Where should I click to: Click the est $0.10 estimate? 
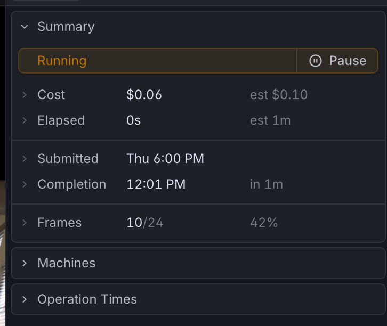[x=279, y=95]
